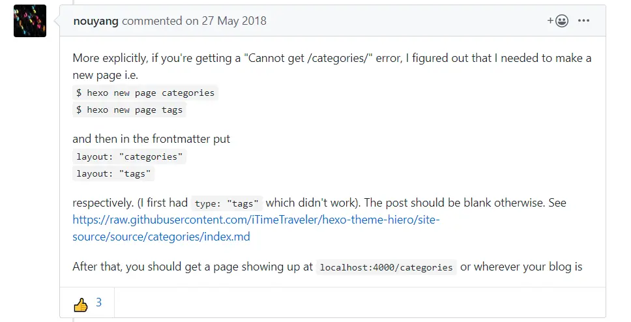Image resolution: width=631 pixels, height=322 pixels.
Task: Click the 'hexo new page categories' code snippet
Action: (x=145, y=93)
